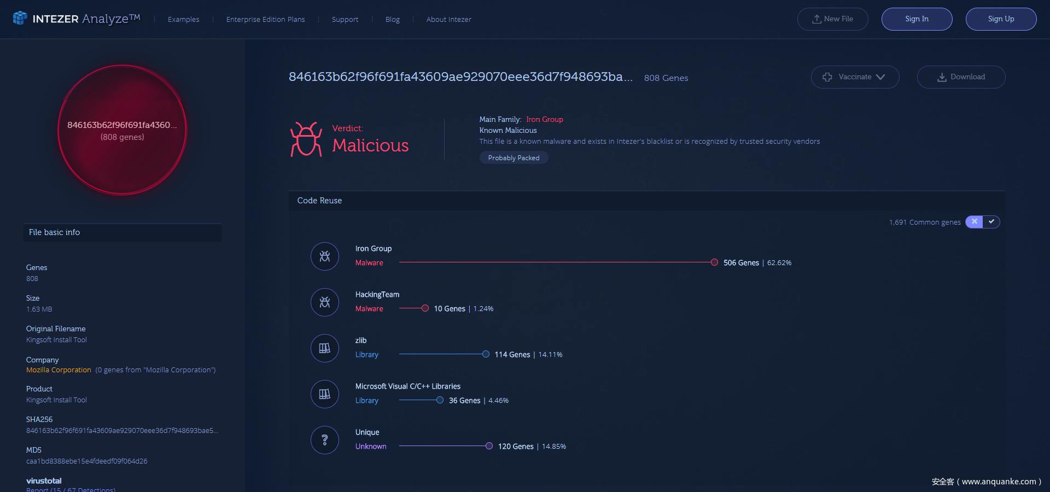Click the HackingTeam malware bug icon
The height and width of the screenshot is (492, 1050).
[325, 302]
